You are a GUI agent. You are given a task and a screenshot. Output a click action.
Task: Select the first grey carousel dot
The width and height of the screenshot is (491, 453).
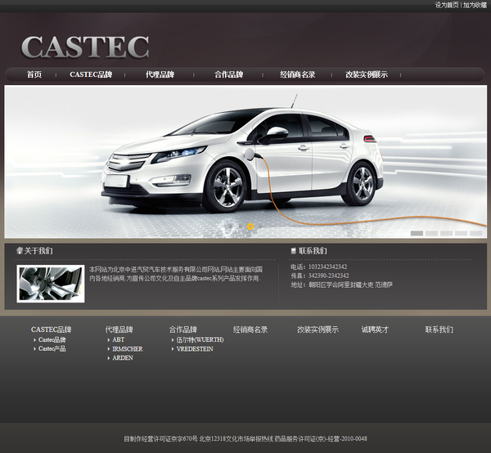pyautogui.click(x=231, y=226)
